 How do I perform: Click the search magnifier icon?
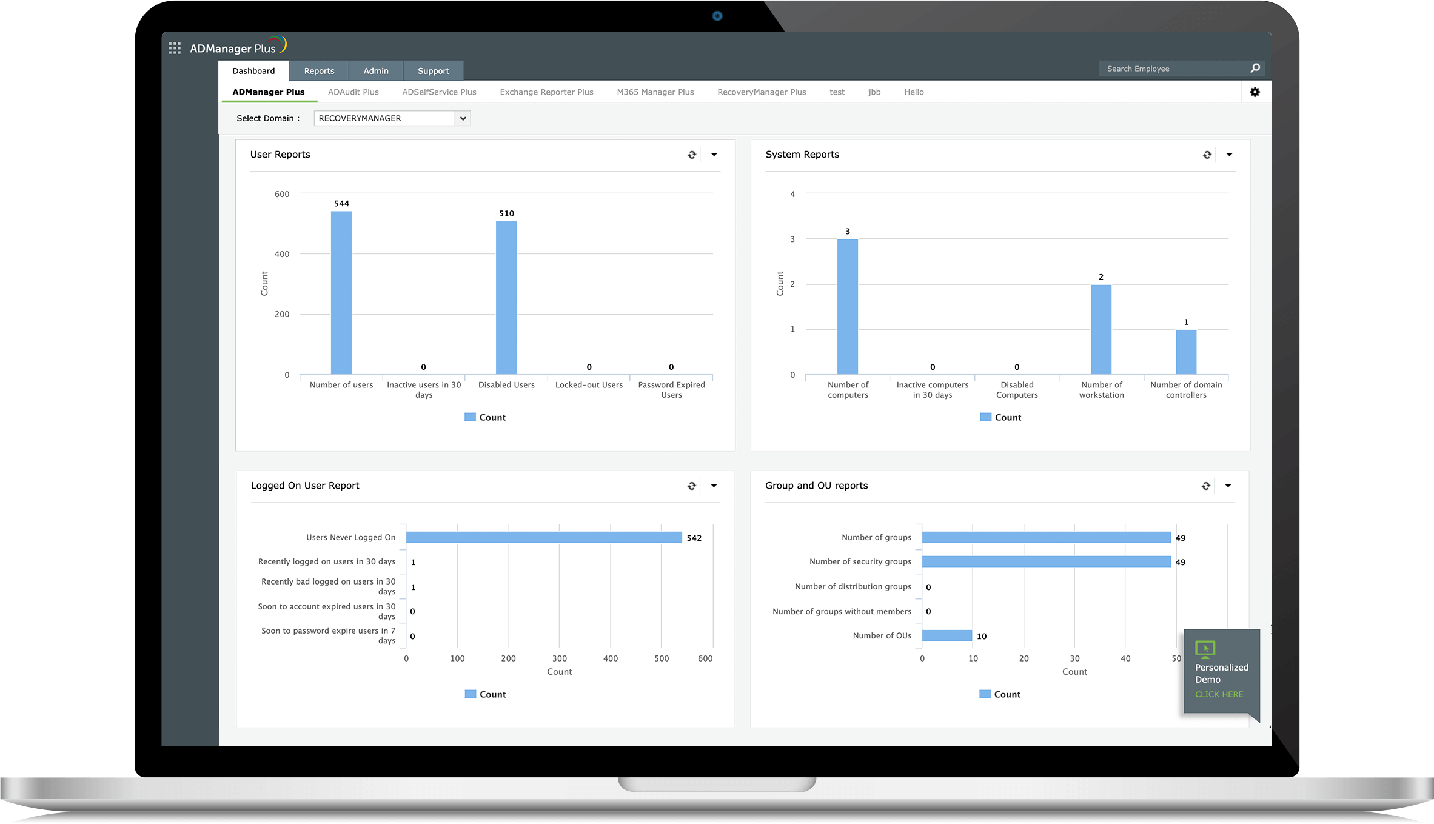1255,69
